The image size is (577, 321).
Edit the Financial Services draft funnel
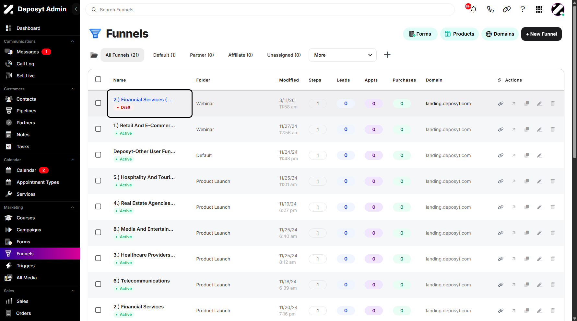click(540, 104)
